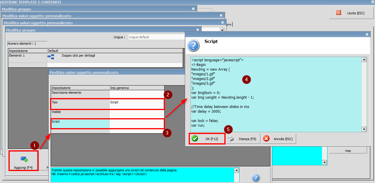Screen dimensions: 375x183
Task: Click the 'var ImgNum = 0;' line
Action: click(x=206, y=93)
